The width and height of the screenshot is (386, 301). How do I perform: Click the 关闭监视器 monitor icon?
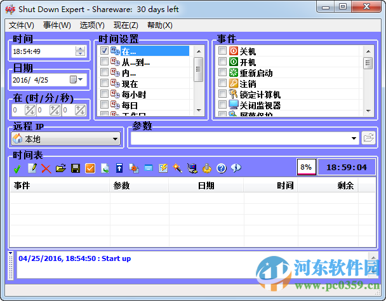click(x=234, y=105)
